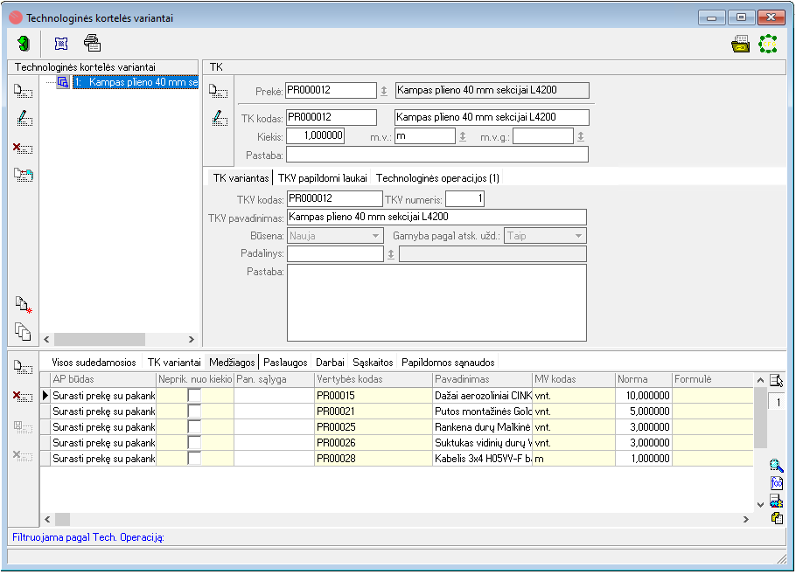Tick Neprik. nuo kiekio checkbox for PR00028
The height and width of the screenshot is (581, 796).
coord(194,459)
